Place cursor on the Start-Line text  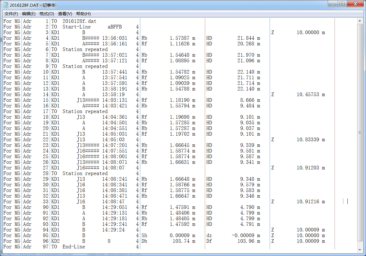tap(76, 27)
